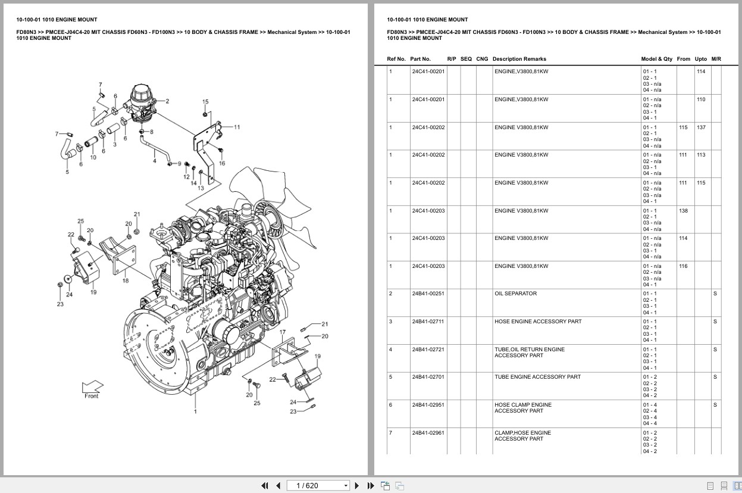The height and width of the screenshot is (493, 742).
Task: Select part number 24B41-02951
Action: tap(428, 405)
